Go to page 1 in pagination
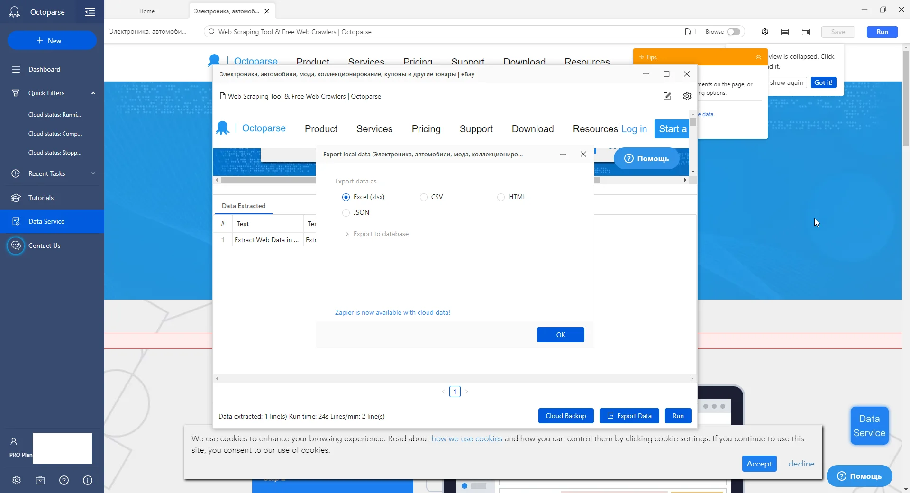 tap(455, 392)
